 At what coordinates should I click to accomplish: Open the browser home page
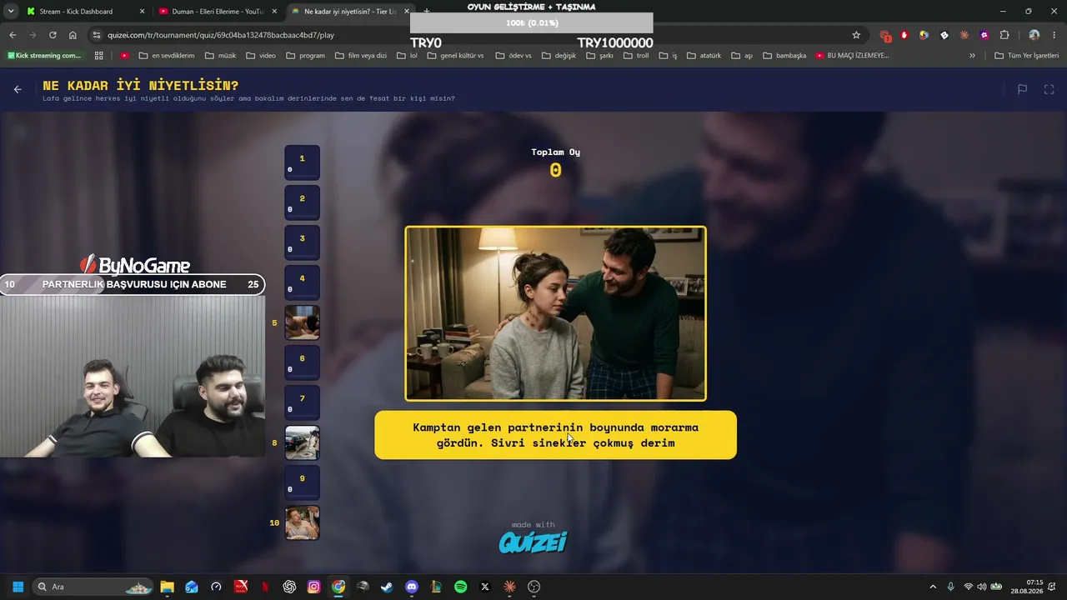[x=73, y=35]
